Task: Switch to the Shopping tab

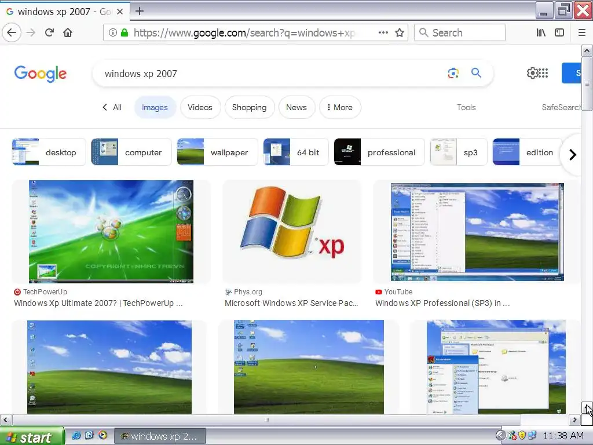Action: tap(249, 107)
